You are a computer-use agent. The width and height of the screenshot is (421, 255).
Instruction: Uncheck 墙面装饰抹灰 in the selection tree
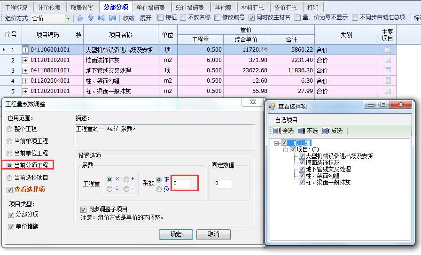302,162
